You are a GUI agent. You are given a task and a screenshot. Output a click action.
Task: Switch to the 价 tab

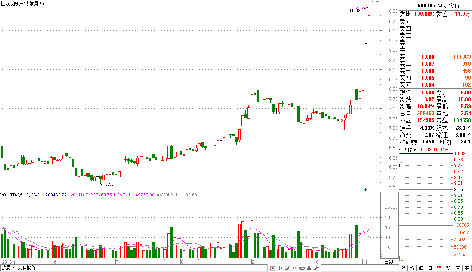pyautogui.click(x=412, y=268)
